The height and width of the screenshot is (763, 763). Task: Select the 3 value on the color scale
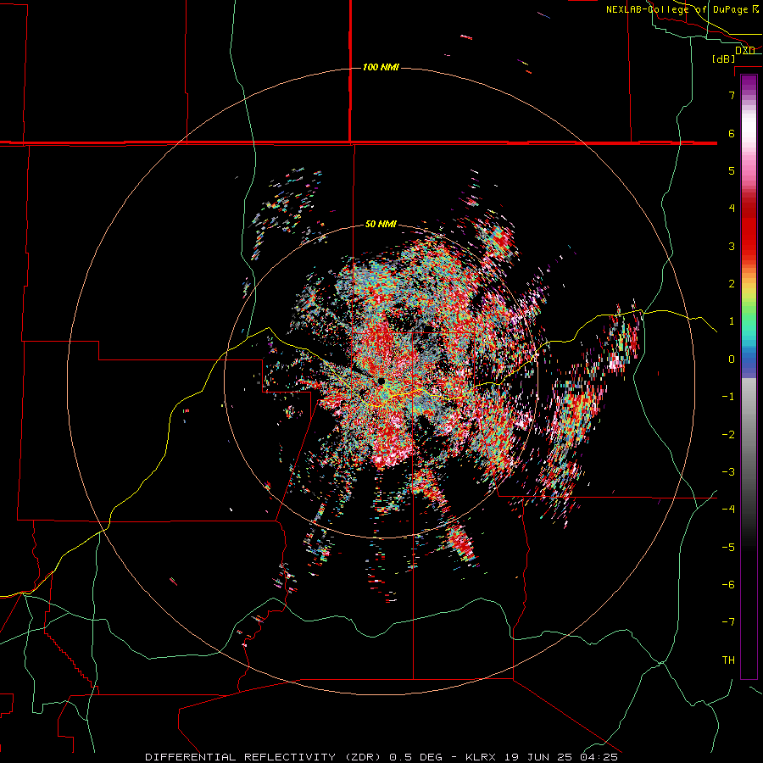coord(732,246)
